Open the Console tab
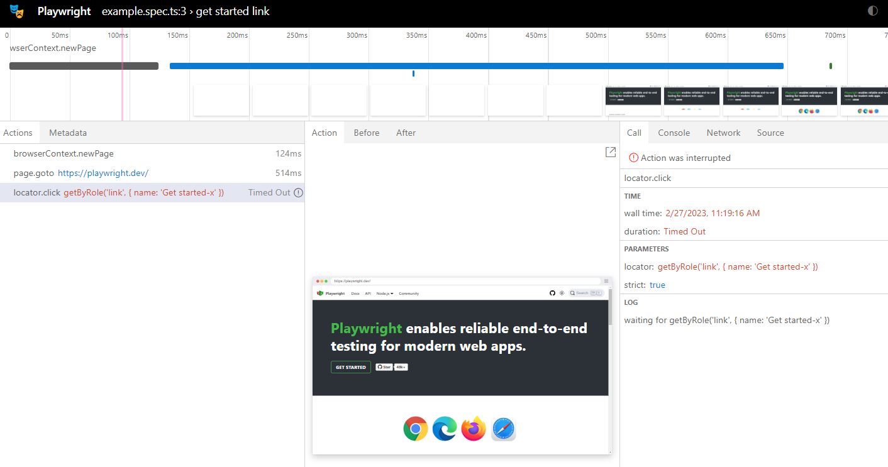The image size is (888, 467). 674,133
